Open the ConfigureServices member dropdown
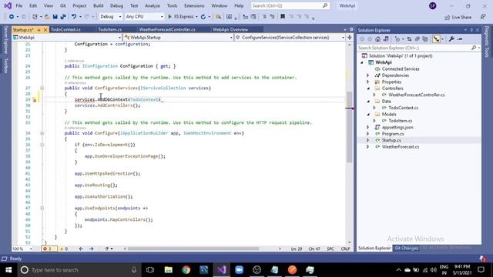493x277 pixels. [x=290, y=38]
